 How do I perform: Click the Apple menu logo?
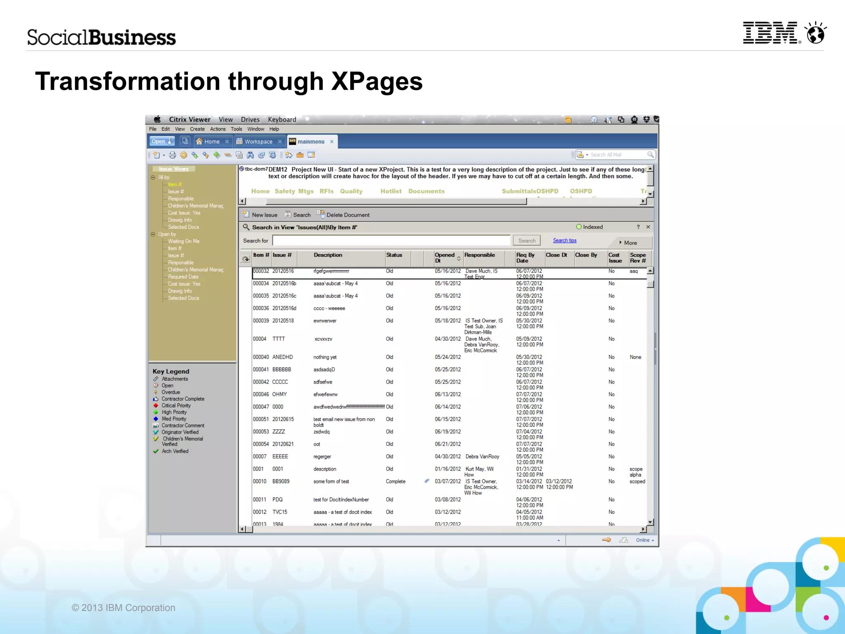(x=157, y=120)
